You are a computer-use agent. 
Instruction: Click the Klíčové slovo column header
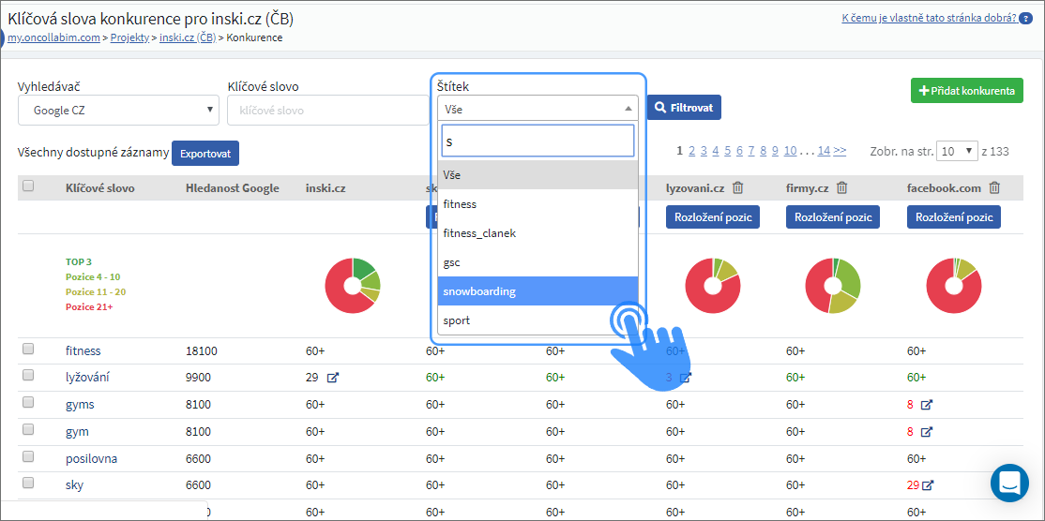click(x=100, y=188)
